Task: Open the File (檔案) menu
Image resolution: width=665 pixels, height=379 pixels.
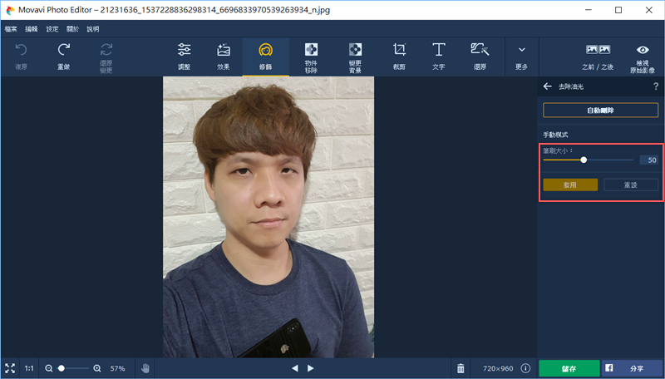Action: pos(11,29)
